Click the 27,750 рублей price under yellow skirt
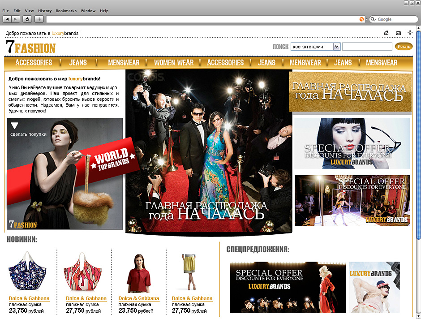421x319 pixels. coord(189,310)
